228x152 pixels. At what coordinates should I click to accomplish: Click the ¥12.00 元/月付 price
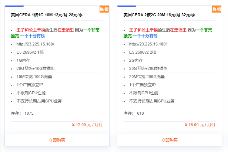coord(87,125)
